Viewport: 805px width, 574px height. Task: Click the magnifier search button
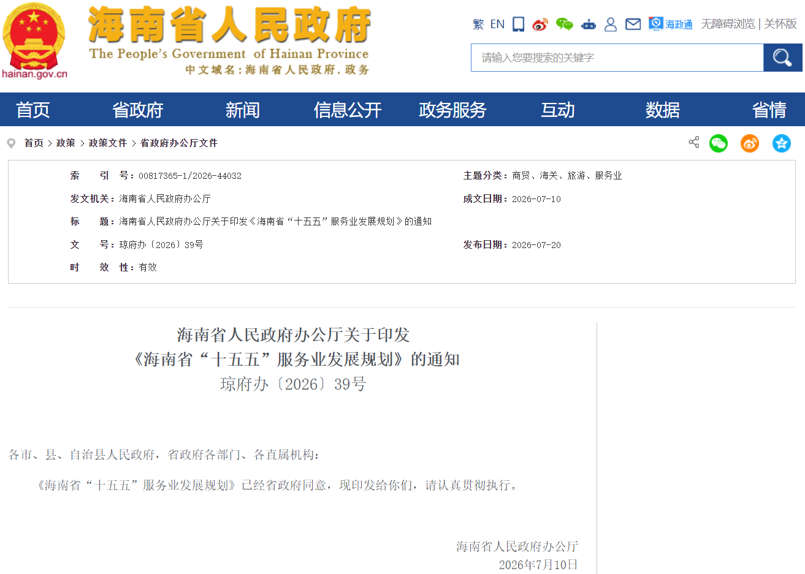[x=782, y=58]
